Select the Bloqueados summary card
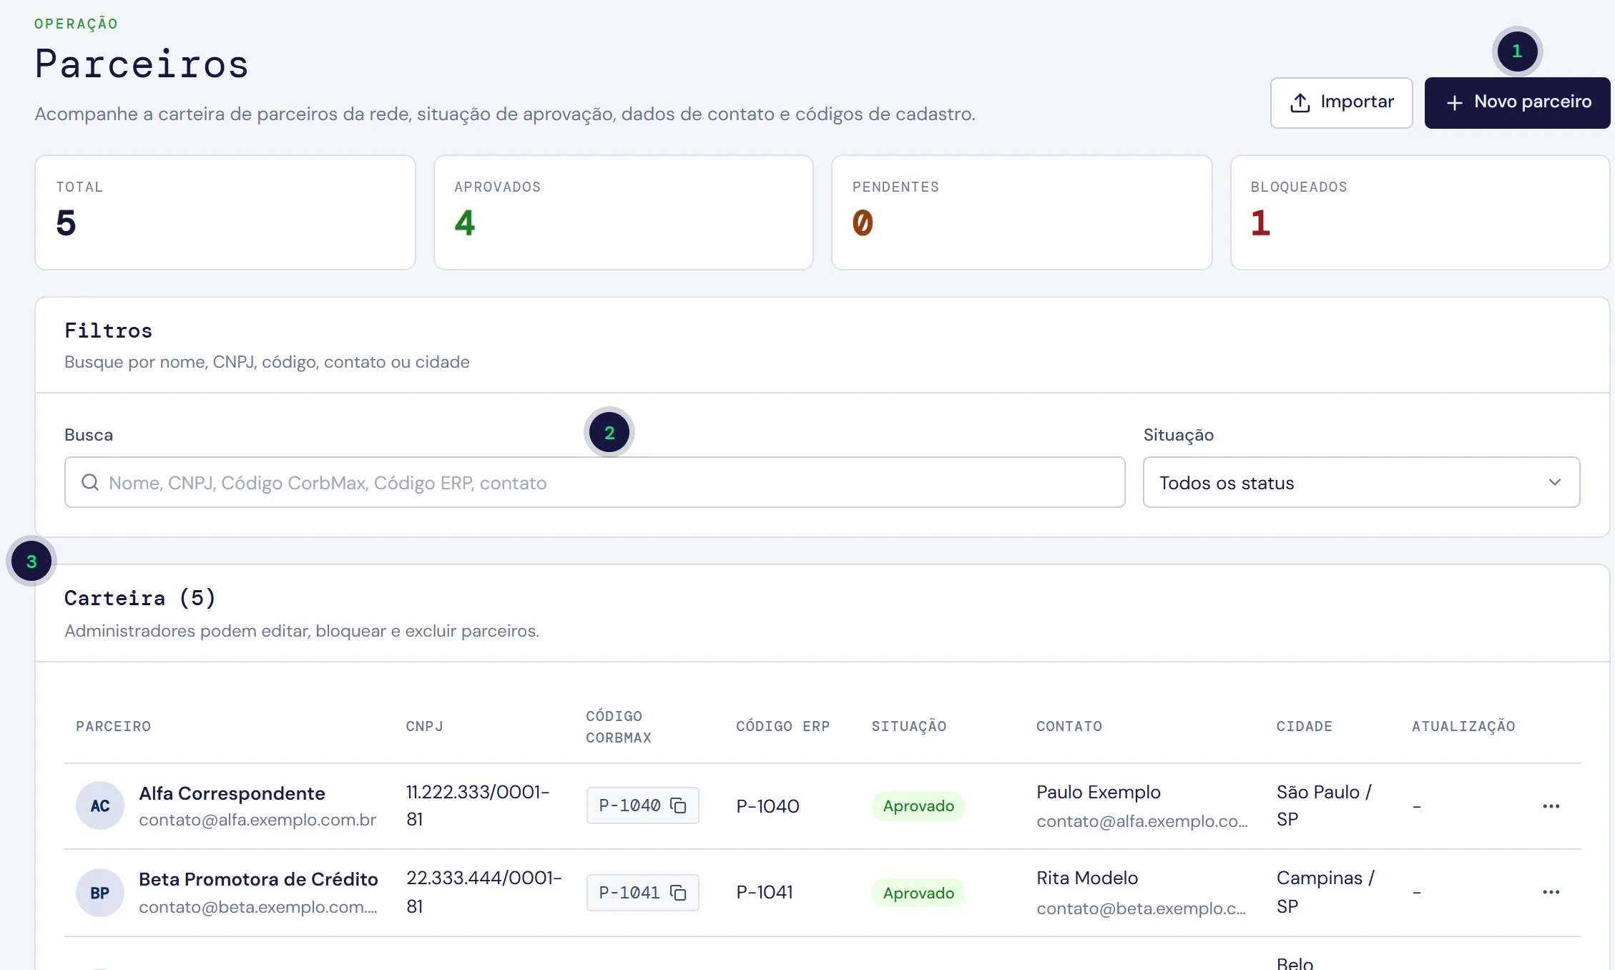Image resolution: width=1615 pixels, height=970 pixels. pos(1420,212)
